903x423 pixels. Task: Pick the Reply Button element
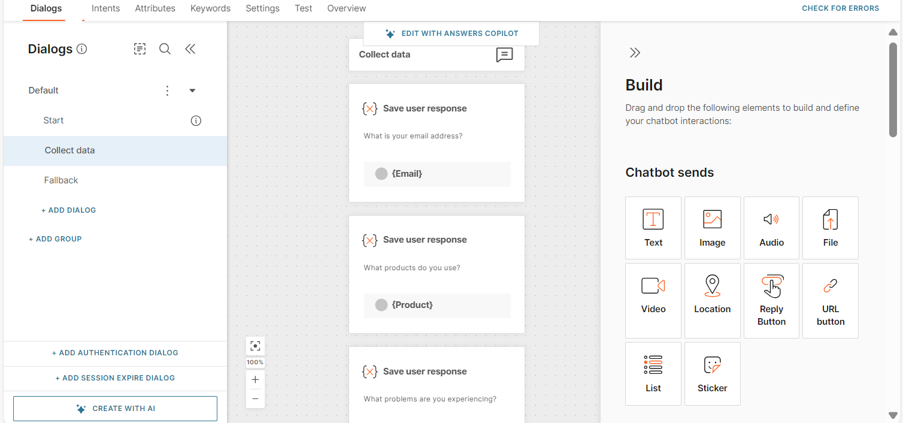771,300
